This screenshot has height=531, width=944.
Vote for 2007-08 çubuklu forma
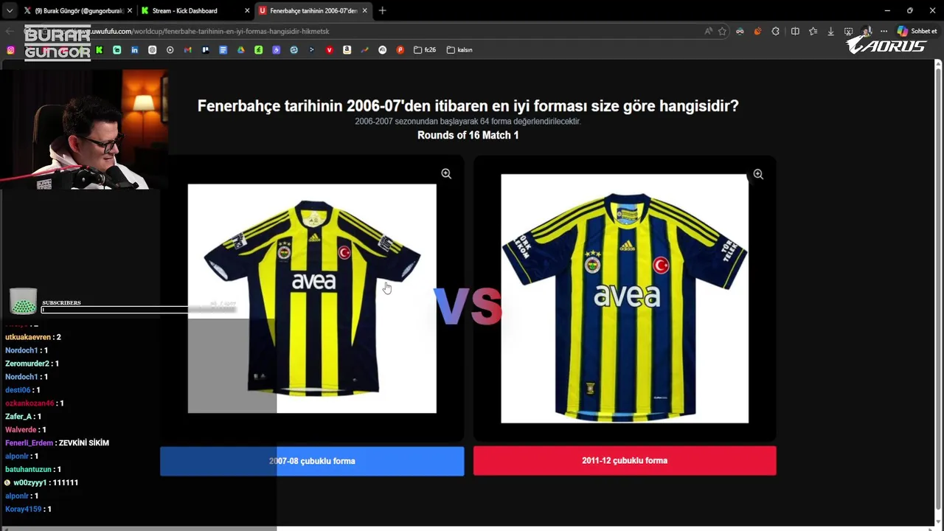coord(312,461)
